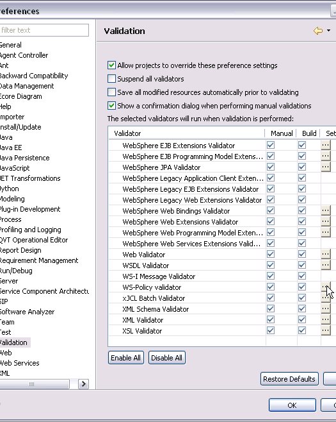Select Plug-in Development preference category

pos(30,209)
